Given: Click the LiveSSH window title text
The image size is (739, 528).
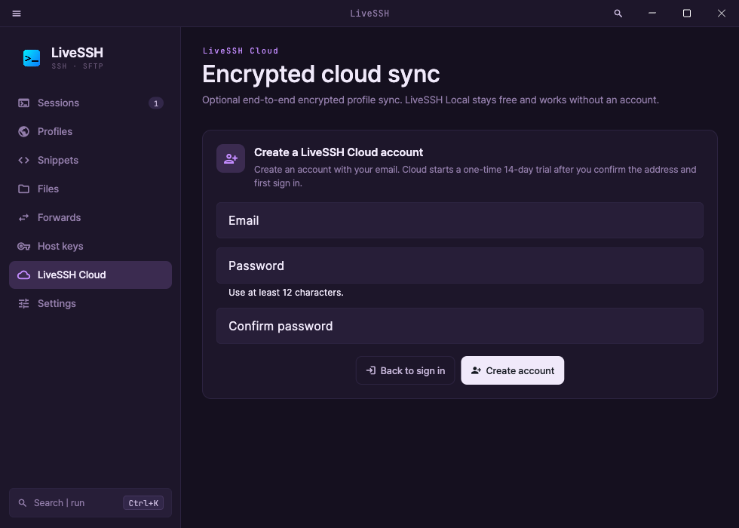Looking at the screenshot, I should point(369,14).
